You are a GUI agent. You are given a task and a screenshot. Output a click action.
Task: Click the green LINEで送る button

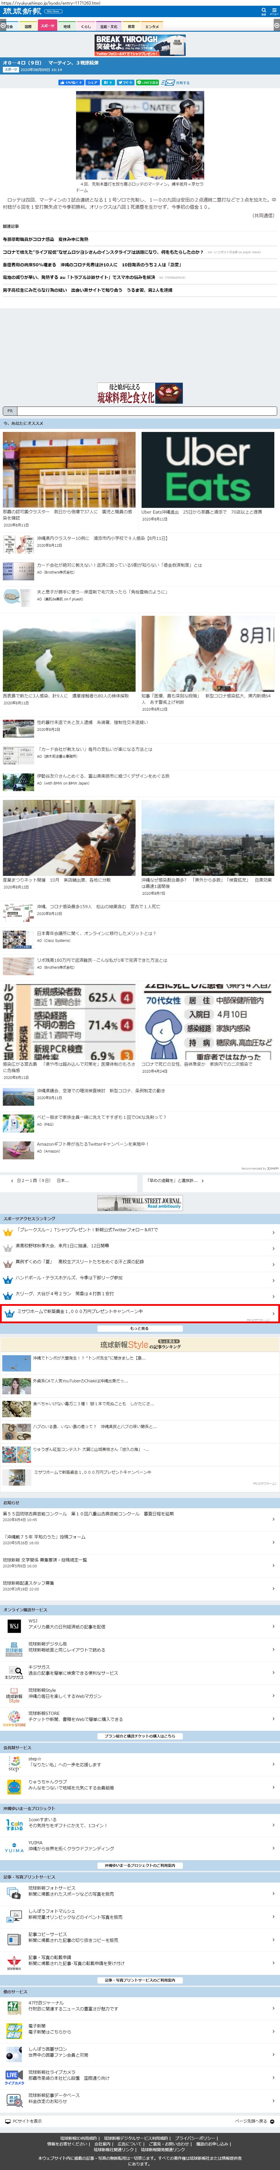click(148, 83)
